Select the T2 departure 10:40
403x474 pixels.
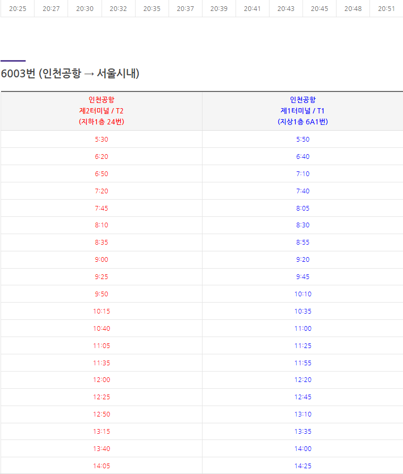point(102,328)
